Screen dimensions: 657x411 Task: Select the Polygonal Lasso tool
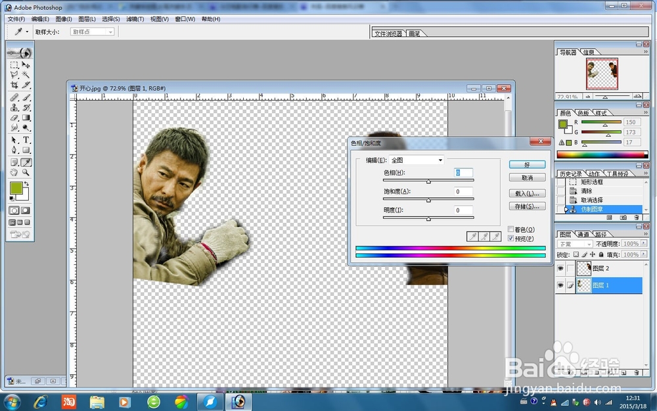[x=14, y=75]
